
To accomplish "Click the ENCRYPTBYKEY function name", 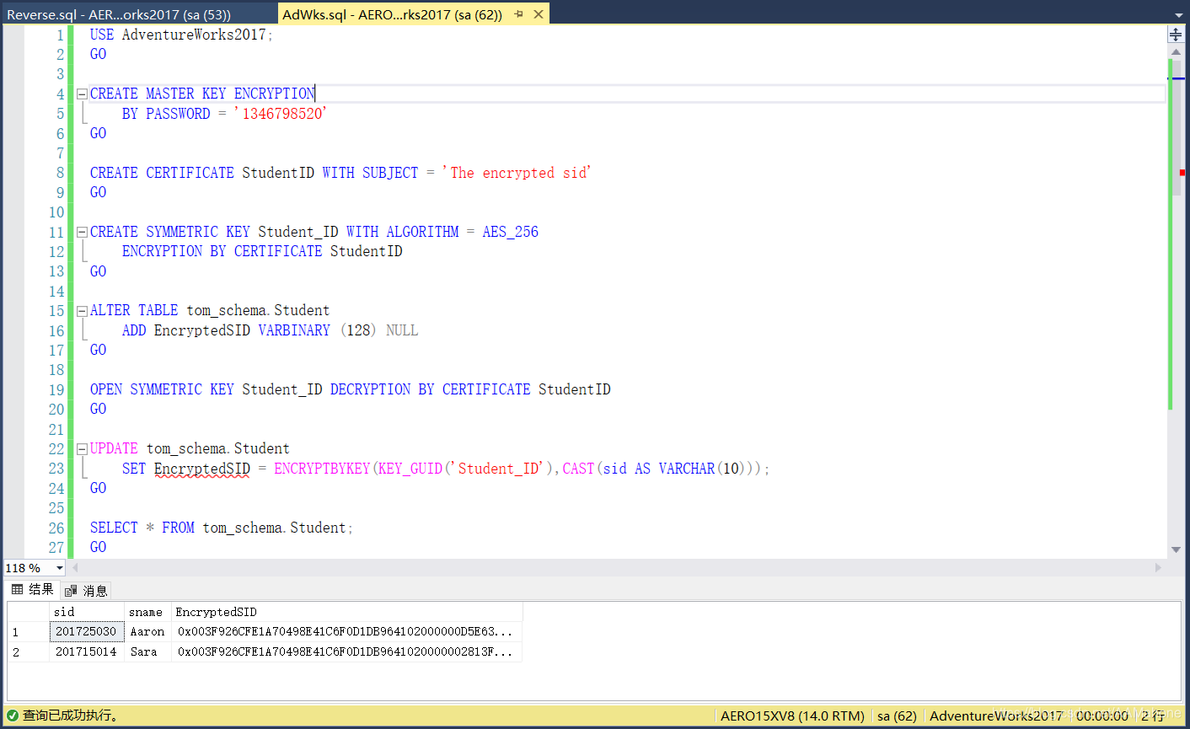I will (322, 469).
